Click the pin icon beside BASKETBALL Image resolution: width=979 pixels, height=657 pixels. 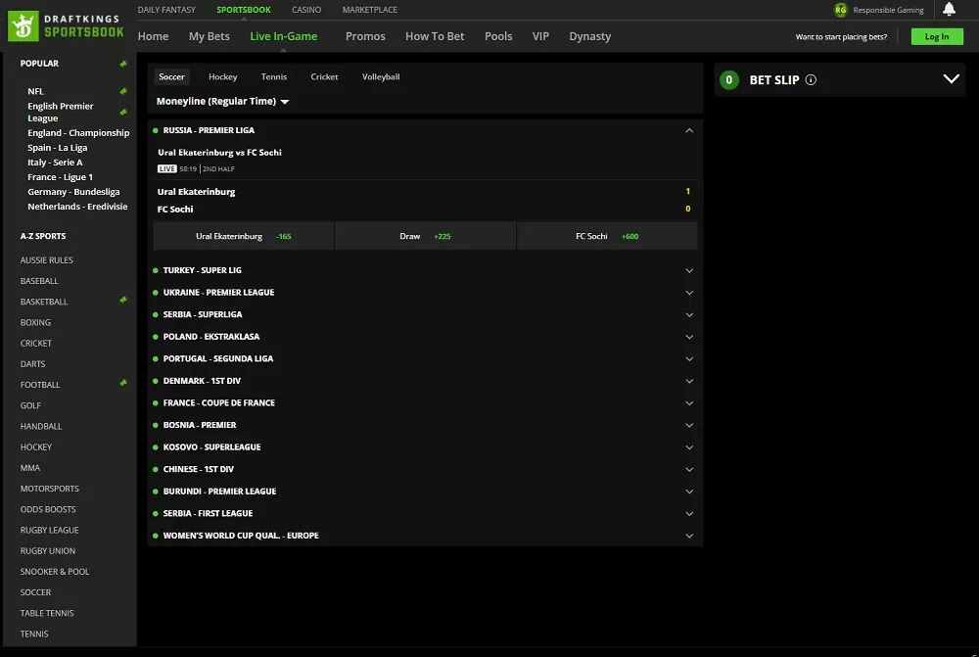pos(123,300)
